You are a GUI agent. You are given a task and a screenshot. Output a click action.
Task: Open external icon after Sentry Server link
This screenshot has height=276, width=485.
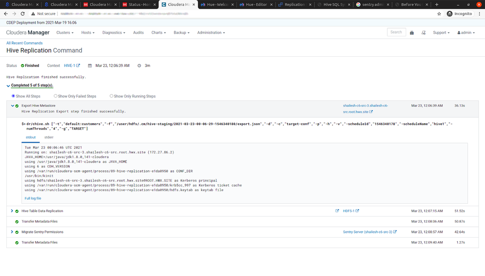click(395, 231)
